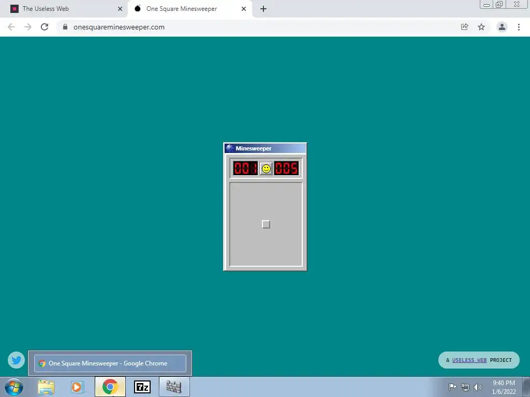Click the Chrome taskbar icon
The width and height of the screenshot is (530, 397).
[x=110, y=387]
